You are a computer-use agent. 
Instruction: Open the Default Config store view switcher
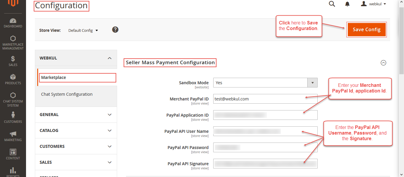[x=83, y=30]
